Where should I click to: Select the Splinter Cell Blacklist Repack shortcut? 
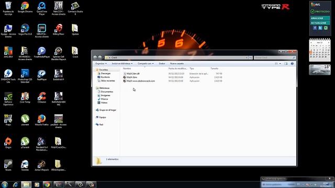point(59,53)
